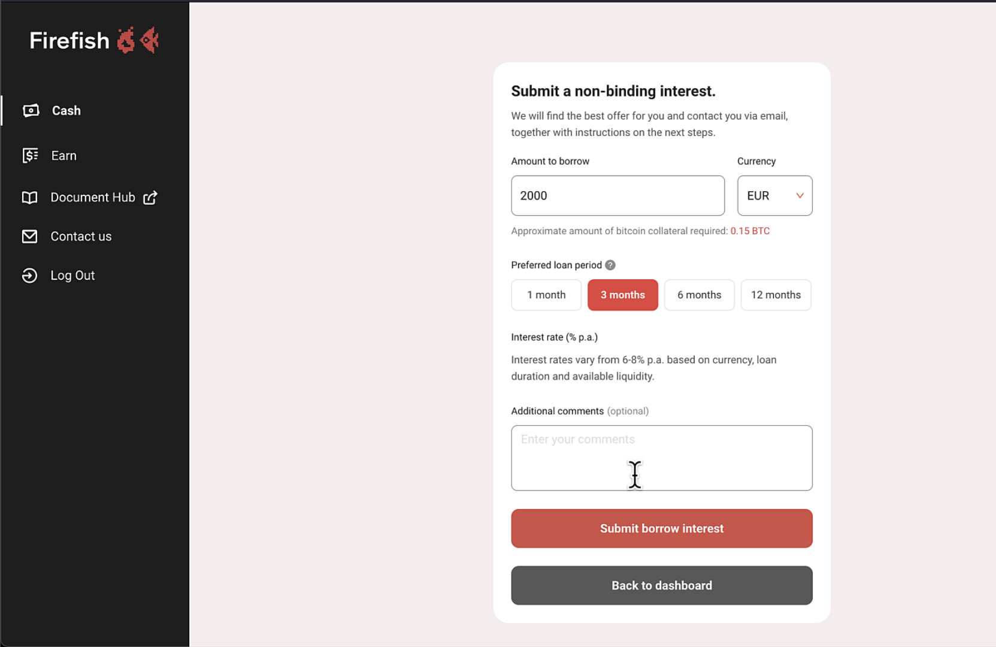Select the 6 months loan period
This screenshot has height=647, width=996.
point(699,295)
